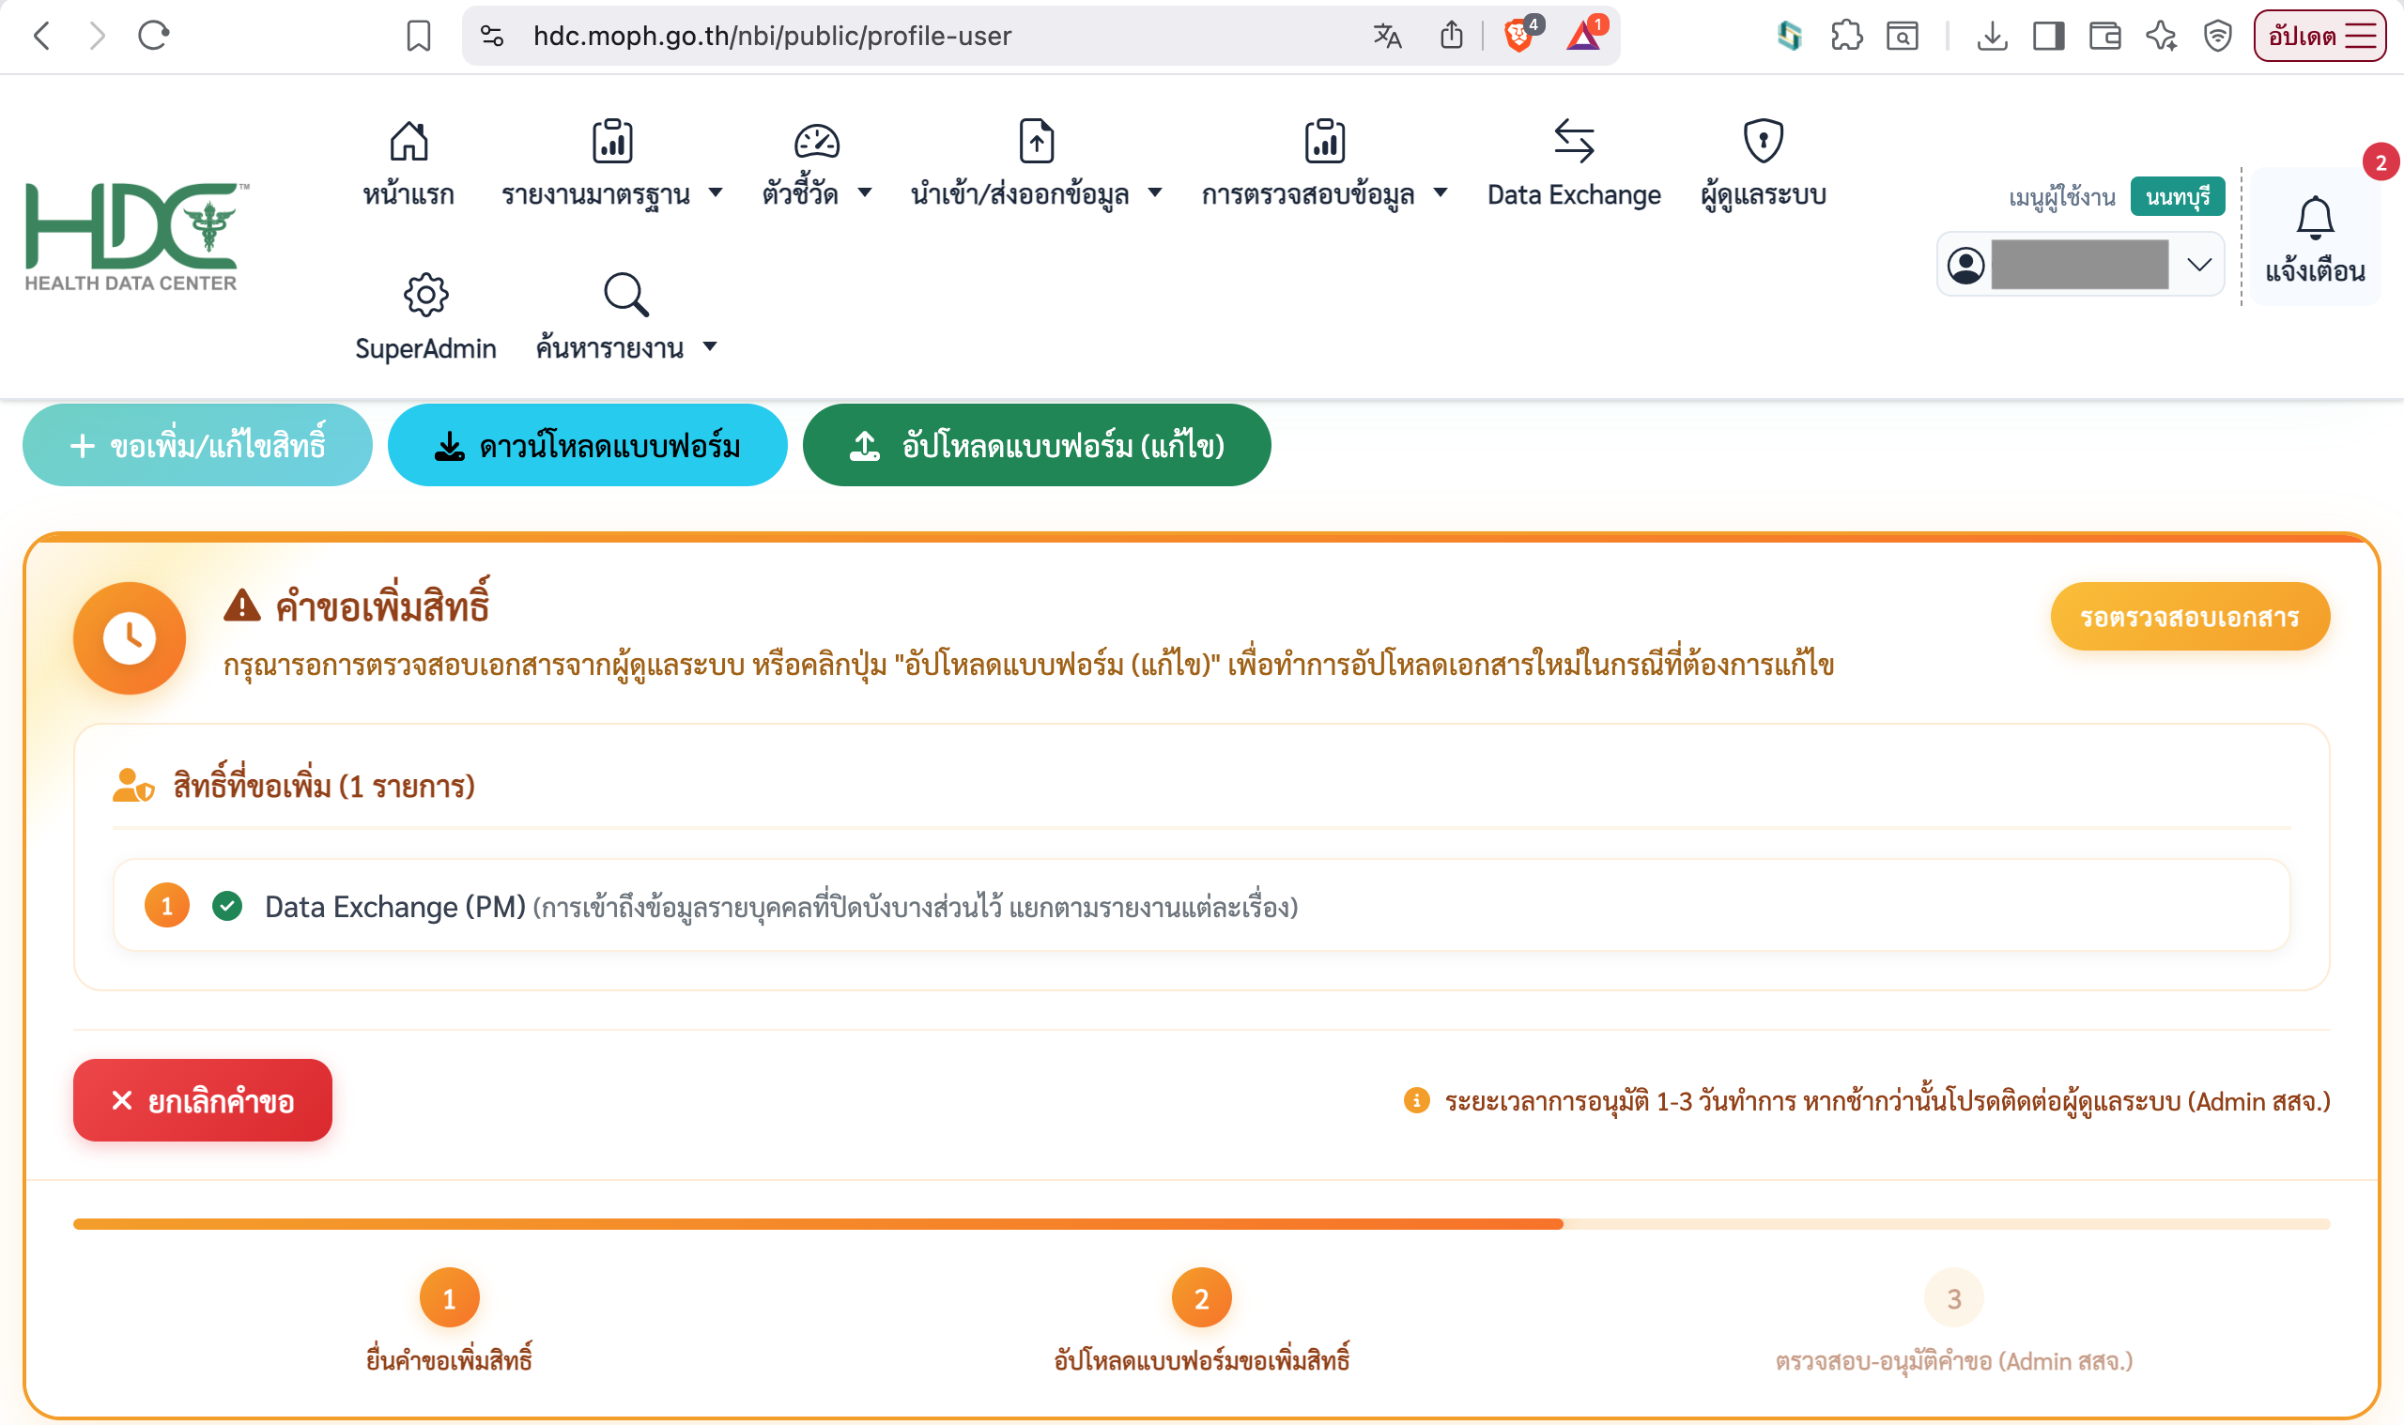Click ดาวน์โหลดแบบฟอร์ม button
The width and height of the screenshot is (2404, 1425).
(x=587, y=446)
